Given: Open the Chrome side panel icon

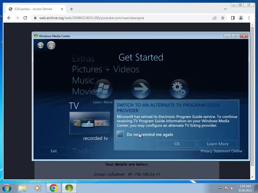Looking at the screenshot, I should pyautogui.click(x=233, y=18).
